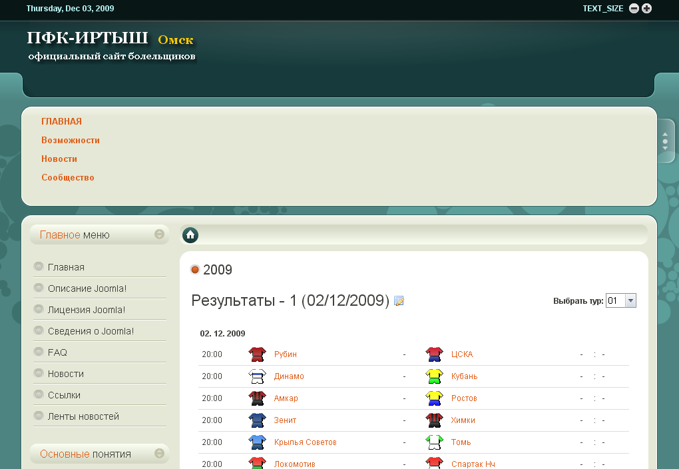Open Сообщество top menu item
Image resolution: width=679 pixels, height=469 pixels.
point(68,177)
